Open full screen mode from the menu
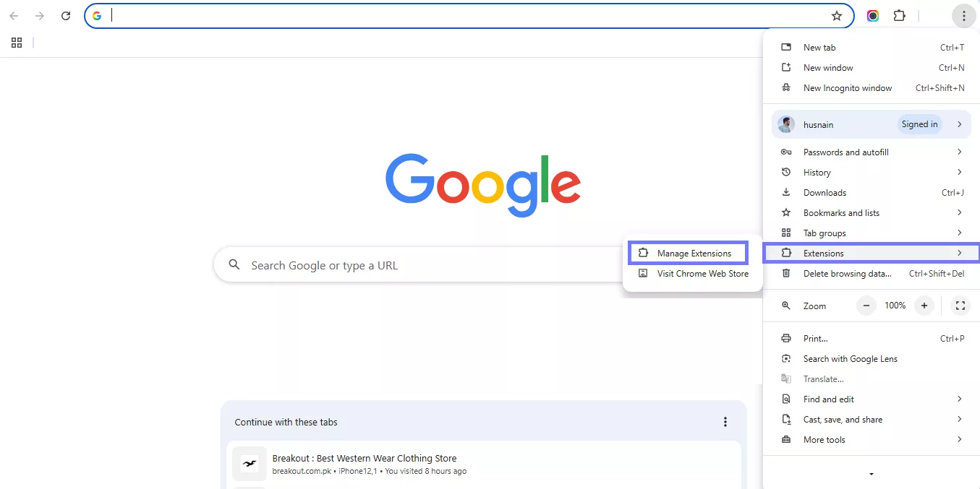The width and height of the screenshot is (980, 489). tap(960, 306)
